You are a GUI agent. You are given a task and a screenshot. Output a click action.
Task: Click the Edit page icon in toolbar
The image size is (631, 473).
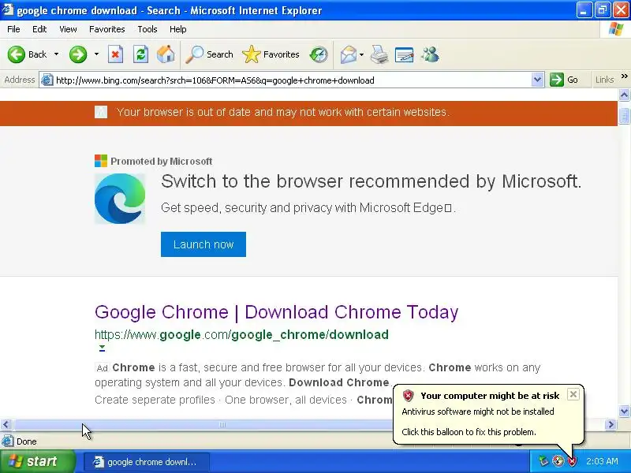click(404, 54)
